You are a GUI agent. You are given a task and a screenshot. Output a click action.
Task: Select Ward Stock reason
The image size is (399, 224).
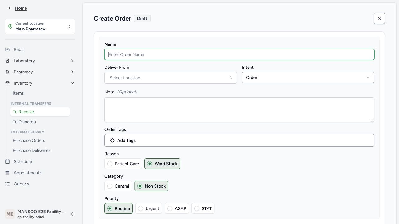[x=162, y=164]
